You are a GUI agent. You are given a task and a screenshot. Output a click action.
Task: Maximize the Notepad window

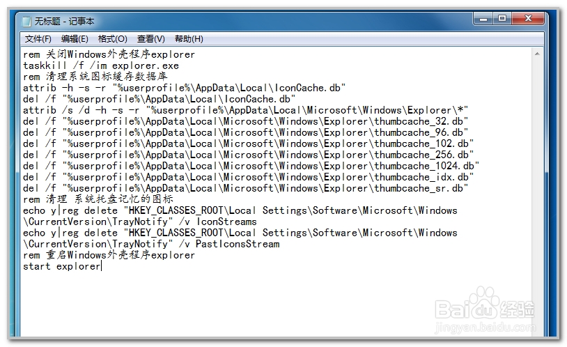click(502, 18)
